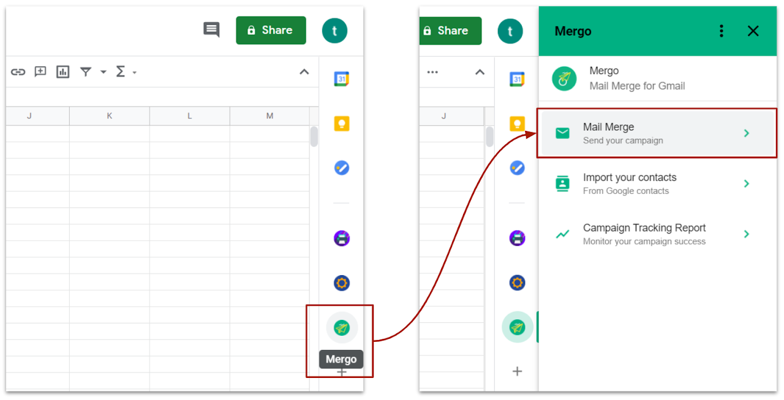Open account avatar in left window
The height and width of the screenshot is (400, 784).
334,31
